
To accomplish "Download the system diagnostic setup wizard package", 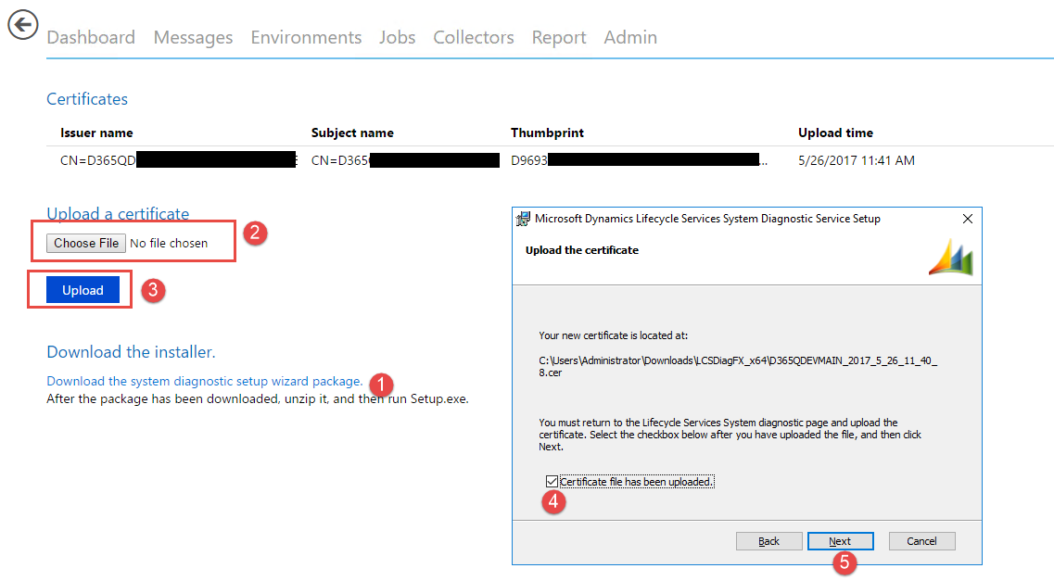I will [x=204, y=381].
